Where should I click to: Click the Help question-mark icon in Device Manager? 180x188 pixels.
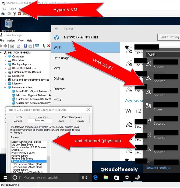tap(25, 46)
